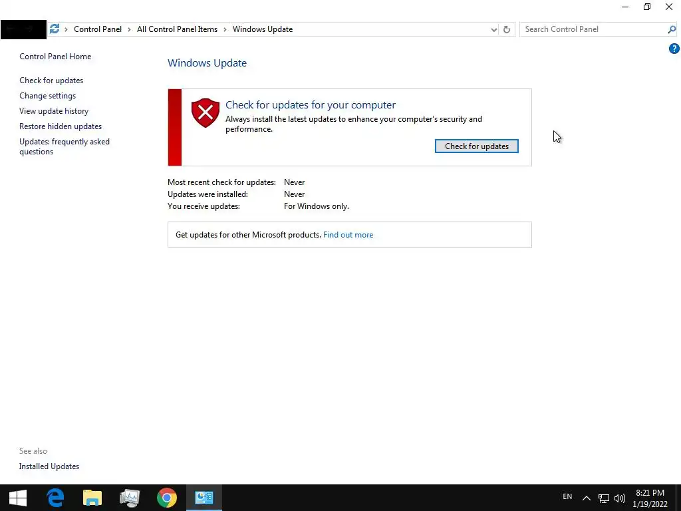Open Control Panel Home link

[55, 57]
